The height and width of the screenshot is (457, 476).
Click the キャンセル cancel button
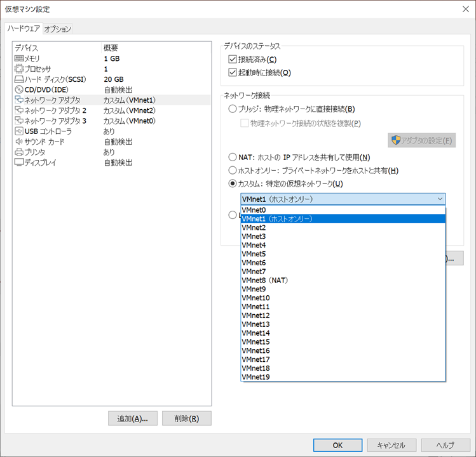point(391,445)
